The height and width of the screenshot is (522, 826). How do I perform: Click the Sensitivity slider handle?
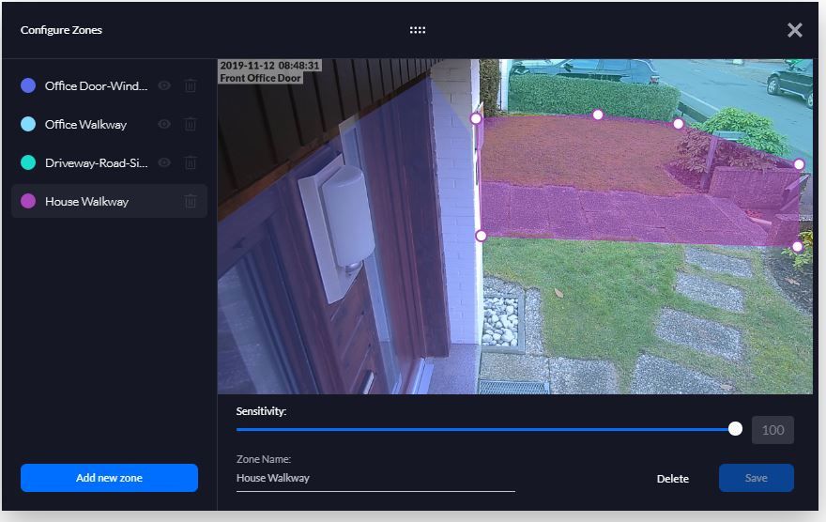[735, 429]
